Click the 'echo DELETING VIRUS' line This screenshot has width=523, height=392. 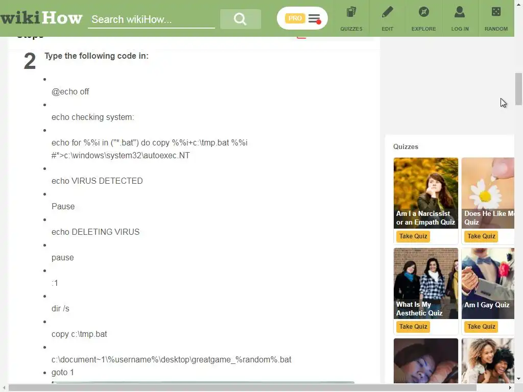coord(96,232)
